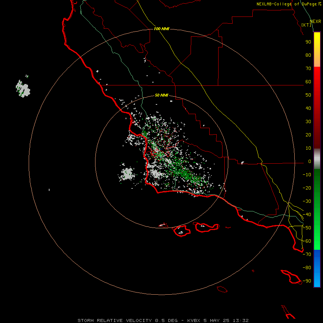Click the 90 value on the velocity scale
This screenshot has height=323, width=323.
[x=308, y=42]
